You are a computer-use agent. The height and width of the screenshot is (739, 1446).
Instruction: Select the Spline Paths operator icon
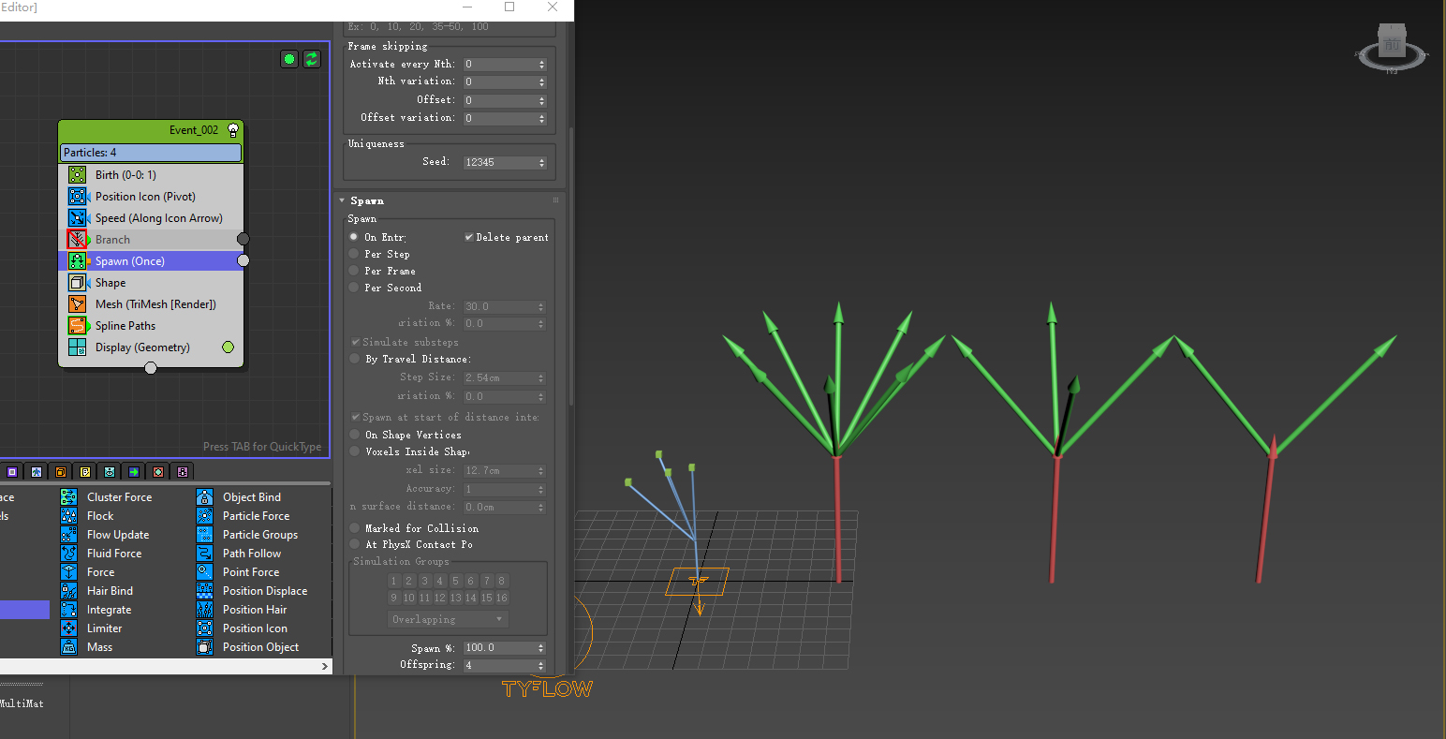[78, 326]
